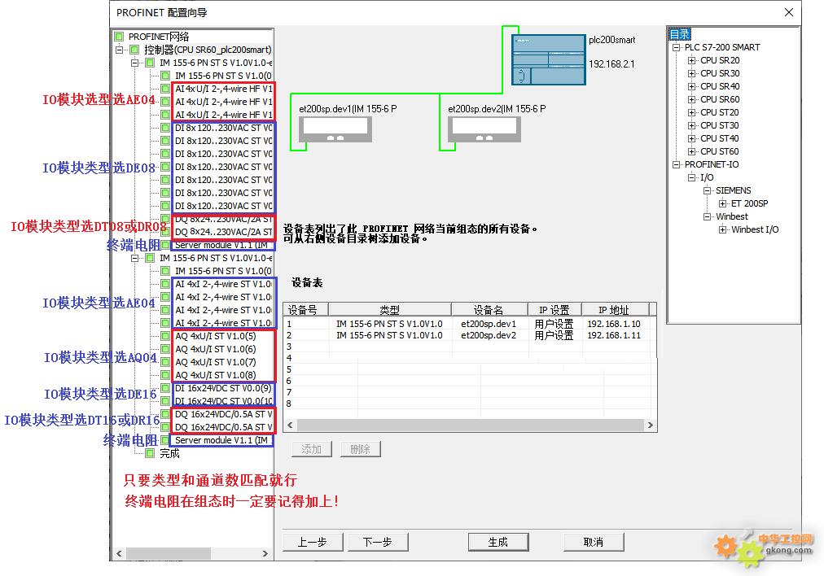Click the green icon next to 完成
Image resolution: width=824 pixels, height=576 pixels.
(x=151, y=453)
